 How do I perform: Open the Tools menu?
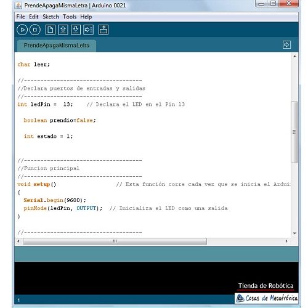pos(70,17)
